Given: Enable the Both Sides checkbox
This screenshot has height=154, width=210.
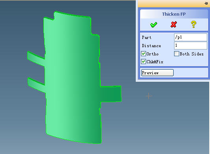Looking at the screenshot, I should tap(176, 54).
